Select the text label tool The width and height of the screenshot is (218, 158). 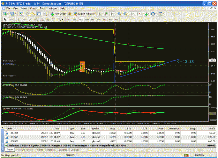[54, 20]
